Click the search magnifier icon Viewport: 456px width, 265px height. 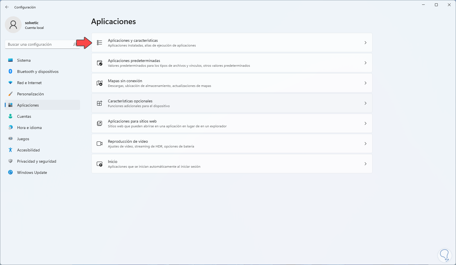pyautogui.click(x=75, y=44)
